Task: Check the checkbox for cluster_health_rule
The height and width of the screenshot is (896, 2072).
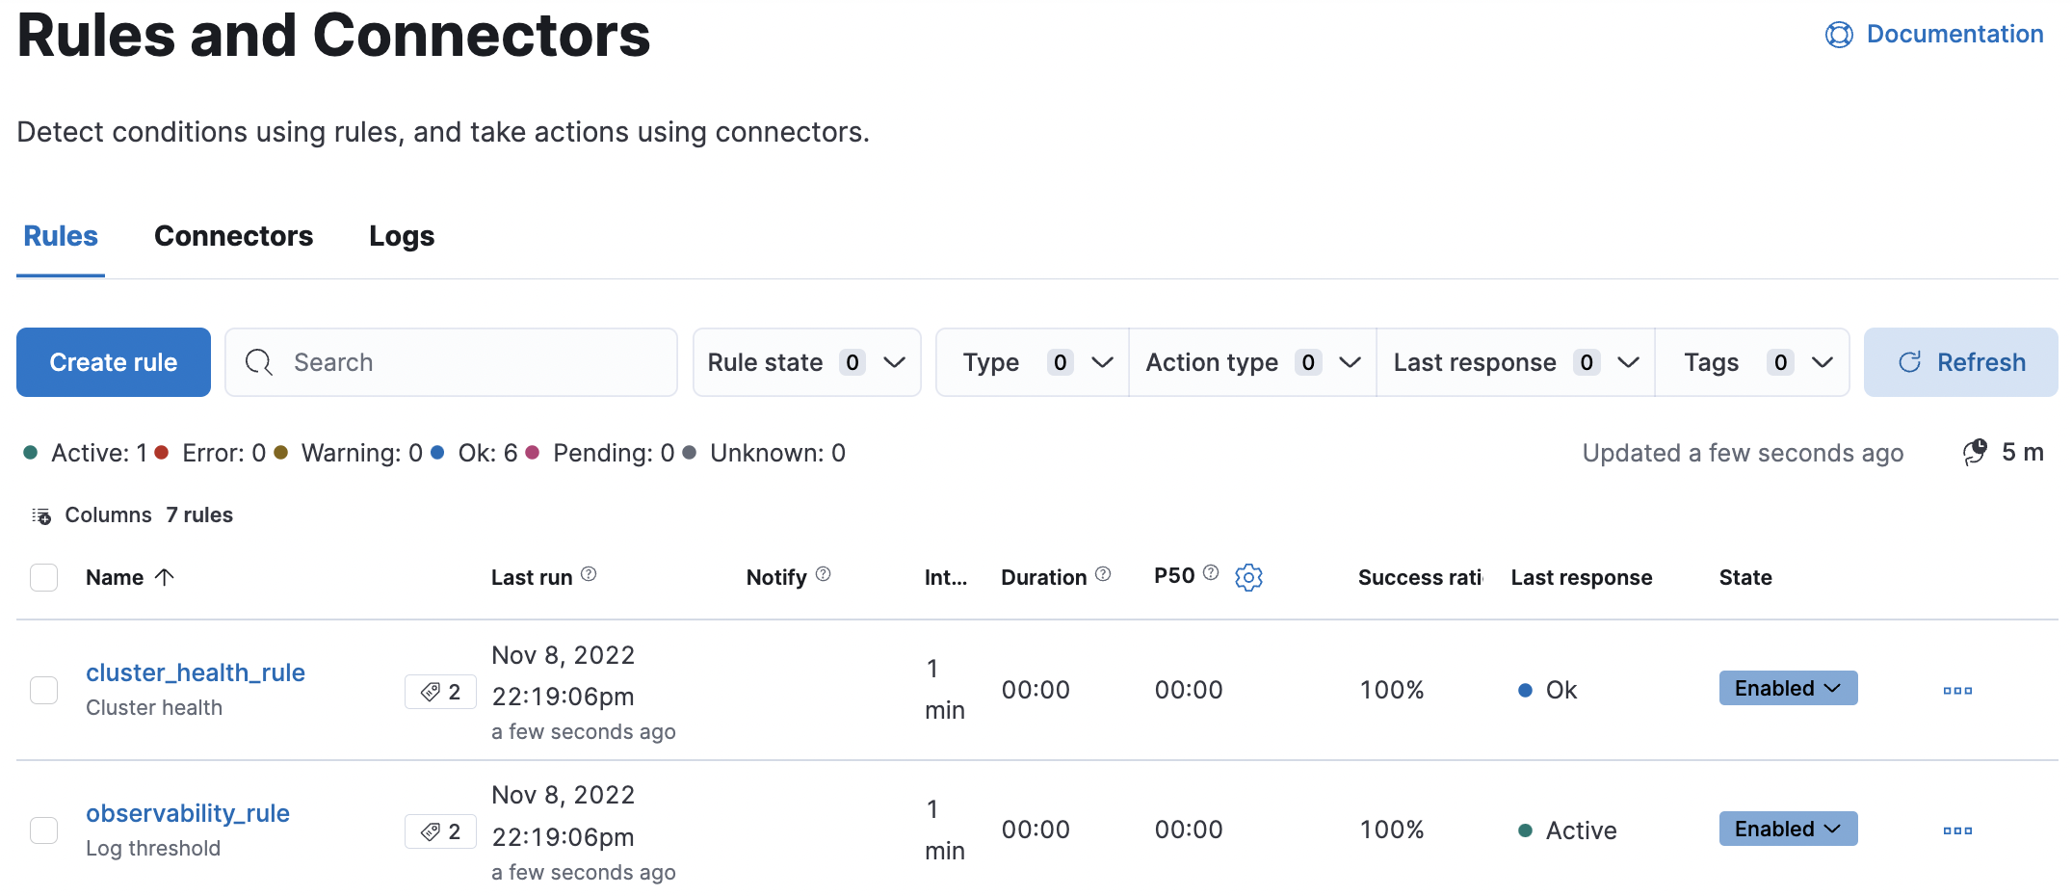Action: 43,690
